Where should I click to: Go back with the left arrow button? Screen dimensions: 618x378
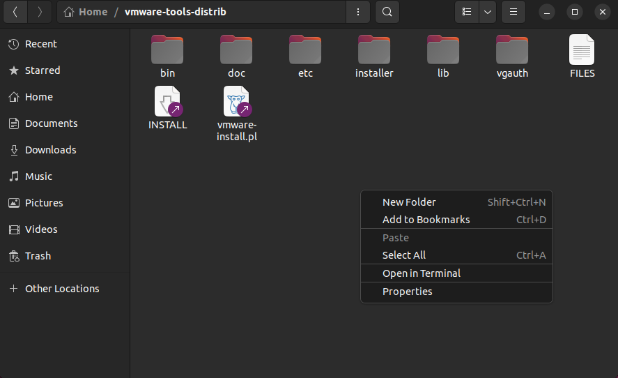(15, 12)
